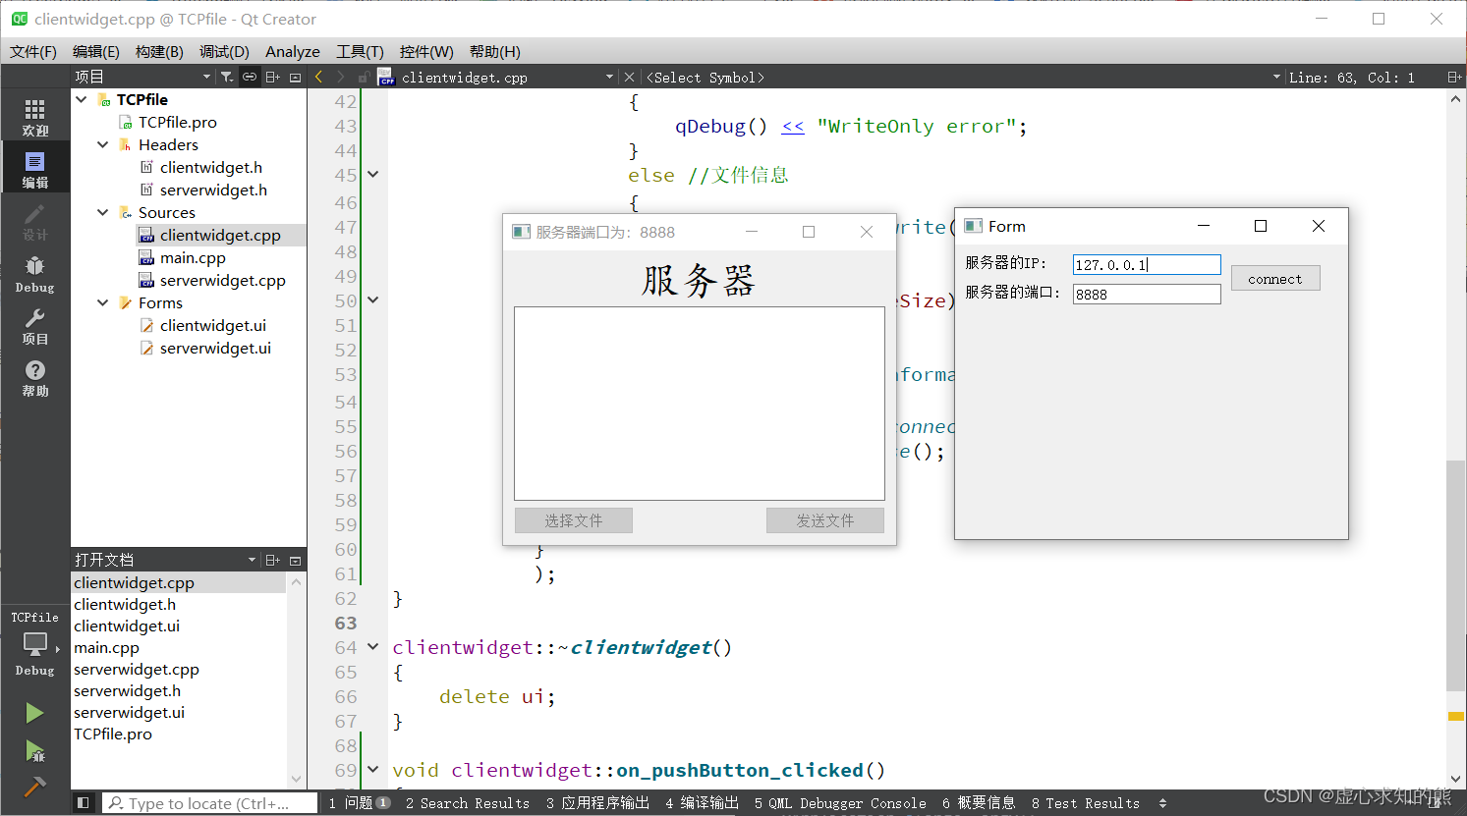Image resolution: width=1467 pixels, height=816 pixels.
Task: Build the project with hammer icon
Action: (x=34, y=787)
